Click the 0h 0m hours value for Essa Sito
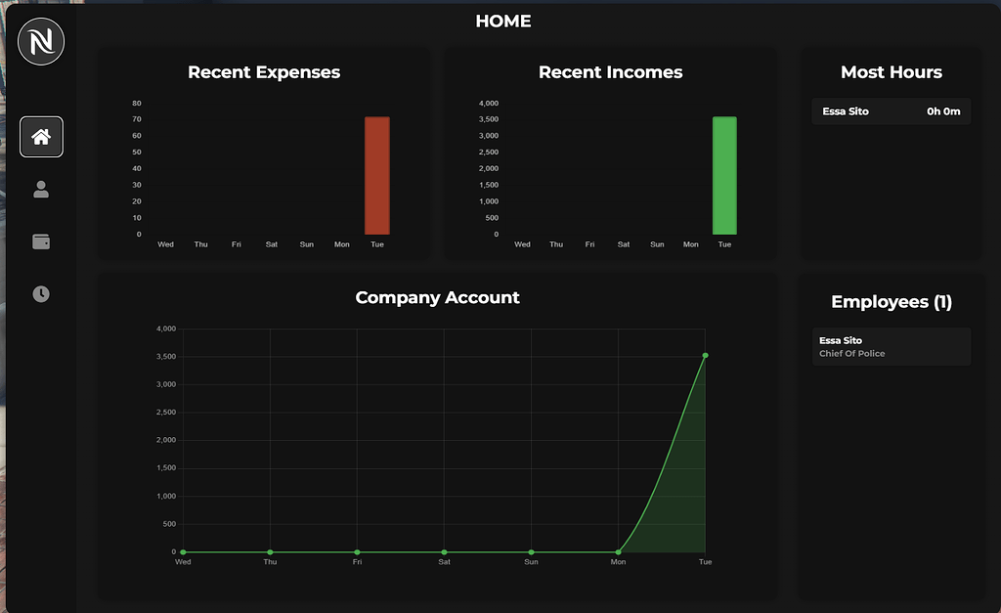This screenshot has width=1001, height=613. [942, 110]
